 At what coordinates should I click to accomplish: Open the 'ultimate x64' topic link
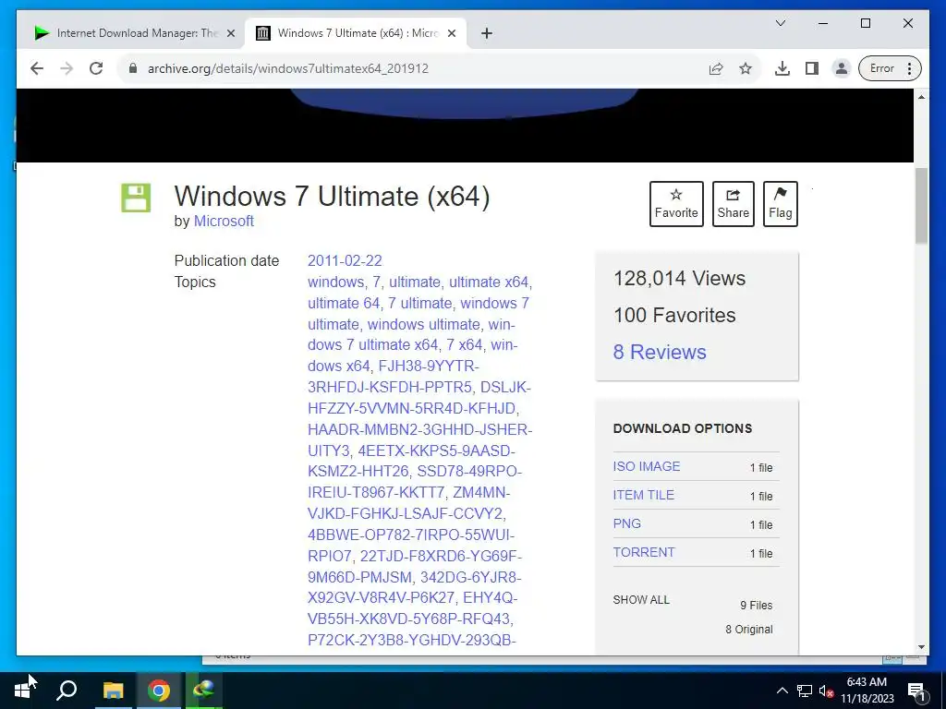click(x=489, y=282)
